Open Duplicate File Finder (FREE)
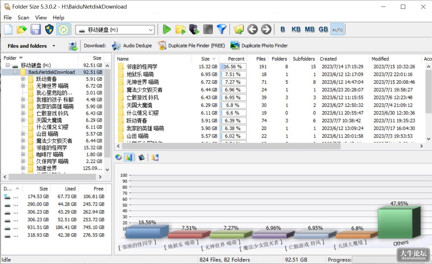 191,46
